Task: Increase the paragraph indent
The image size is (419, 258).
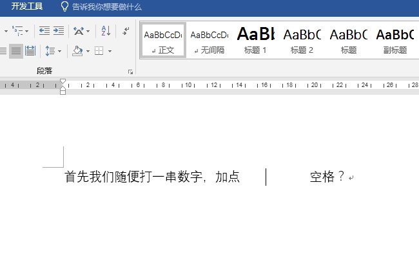Action: (x=59, y=31)
